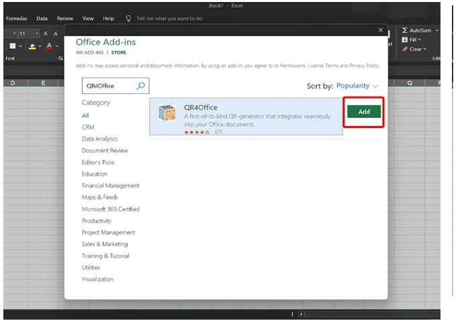Expand the AutoSum dropdown arrow
464x321 pixels.
436,30
